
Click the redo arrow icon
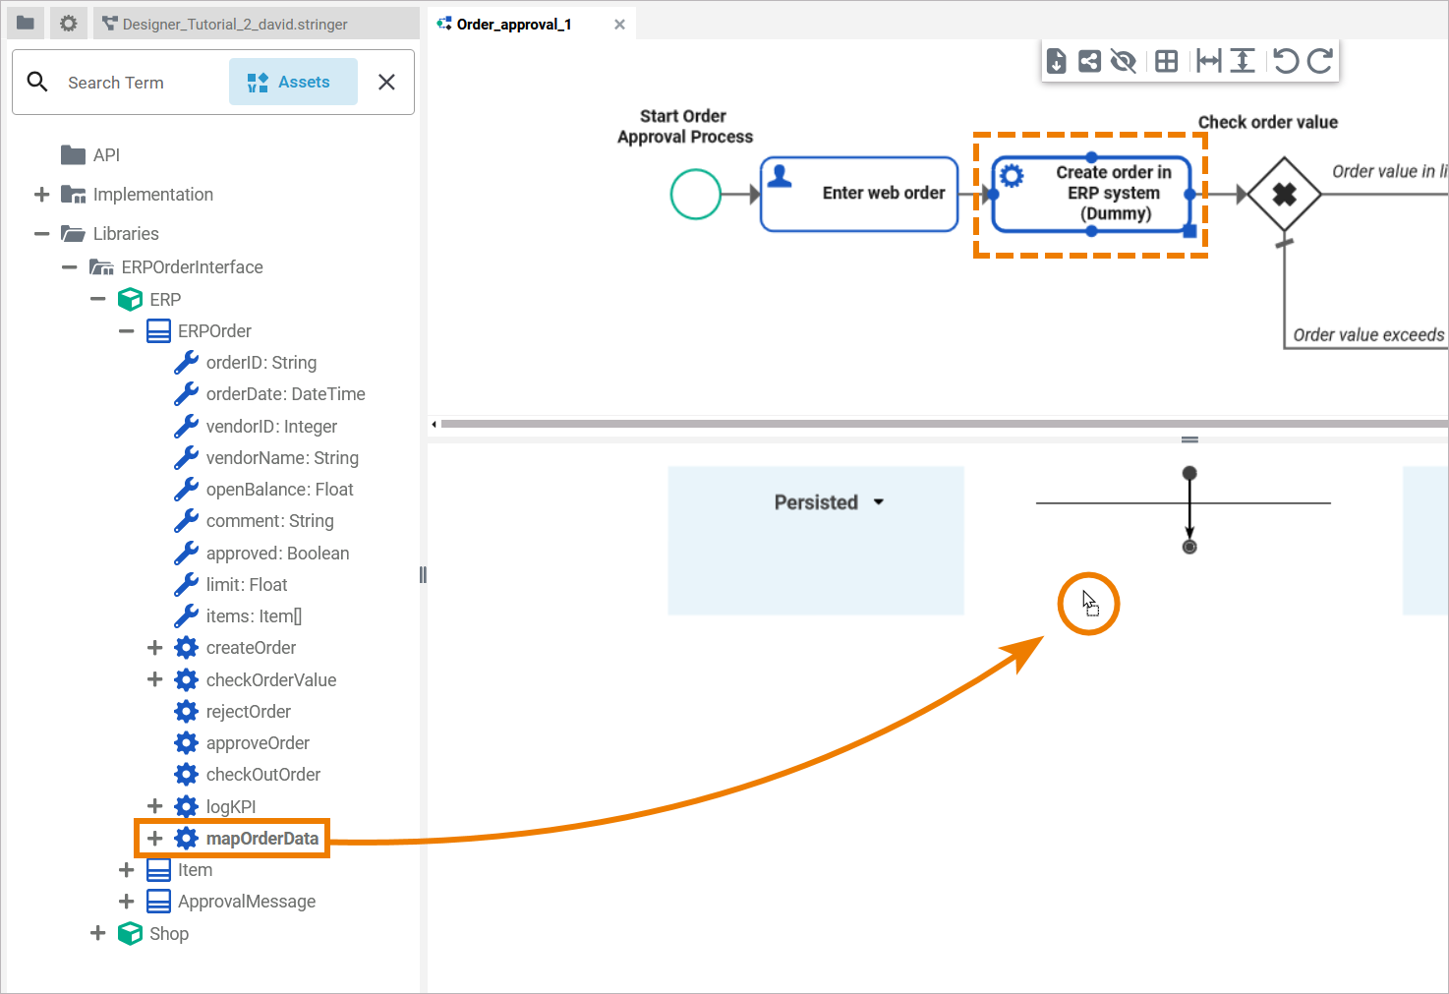click(1319, 61)
